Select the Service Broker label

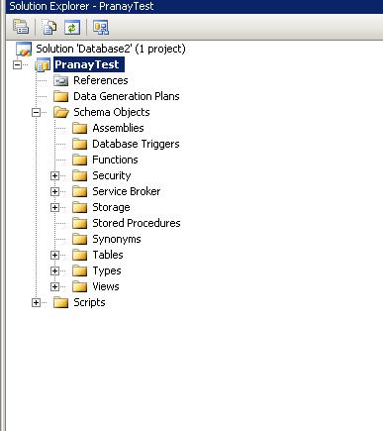coord(127,191)
